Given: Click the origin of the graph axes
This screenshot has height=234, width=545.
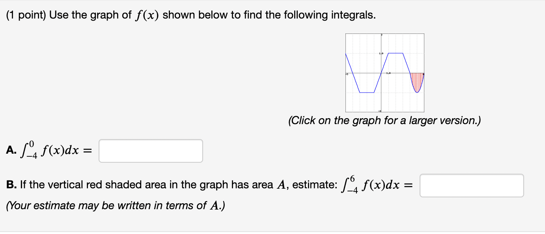Looking at the screenshot, I should 381,72.
